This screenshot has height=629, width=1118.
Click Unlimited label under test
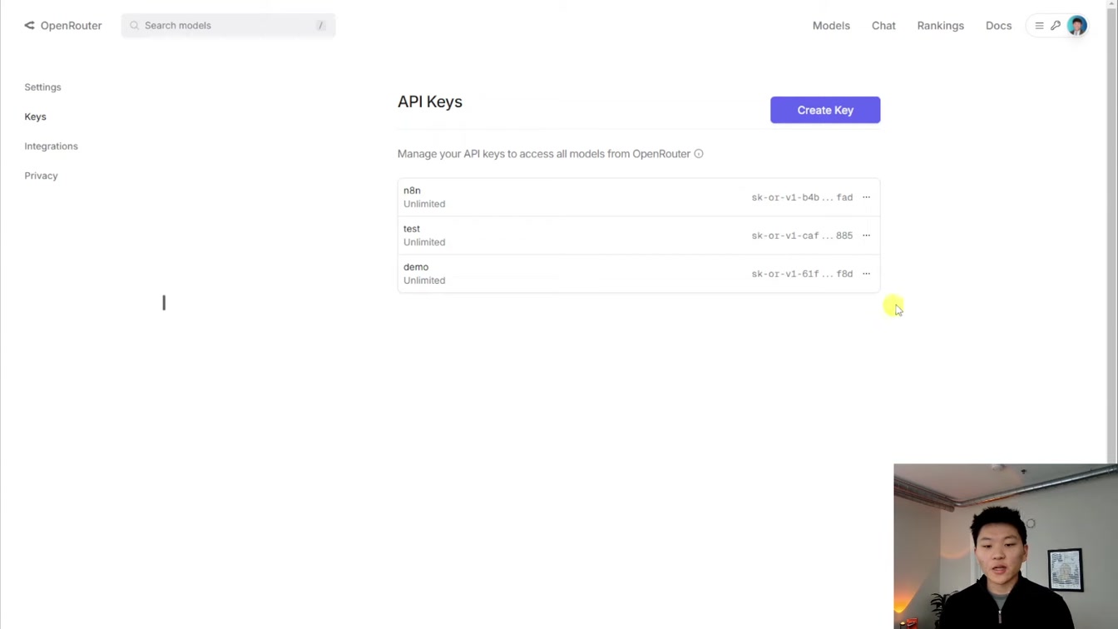424,242
